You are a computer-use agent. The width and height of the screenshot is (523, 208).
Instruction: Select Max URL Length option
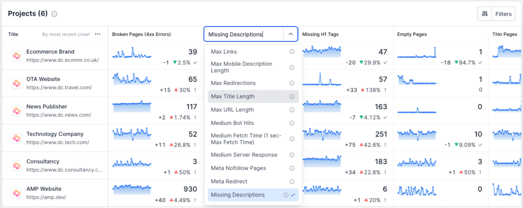coord(232,110)
